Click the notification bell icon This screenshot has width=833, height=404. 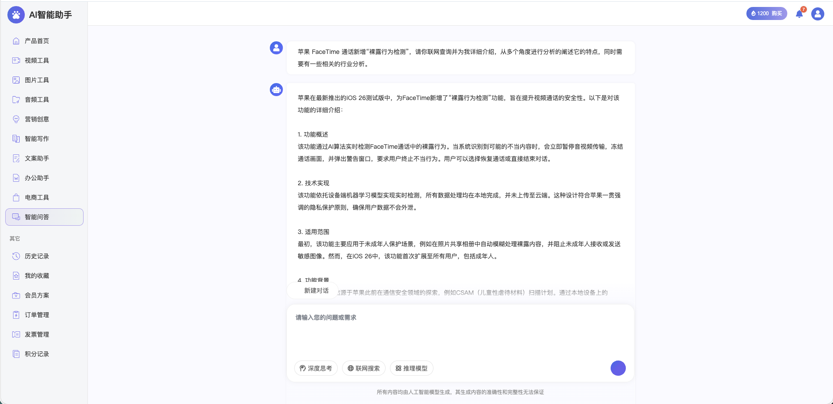(799, 13)
